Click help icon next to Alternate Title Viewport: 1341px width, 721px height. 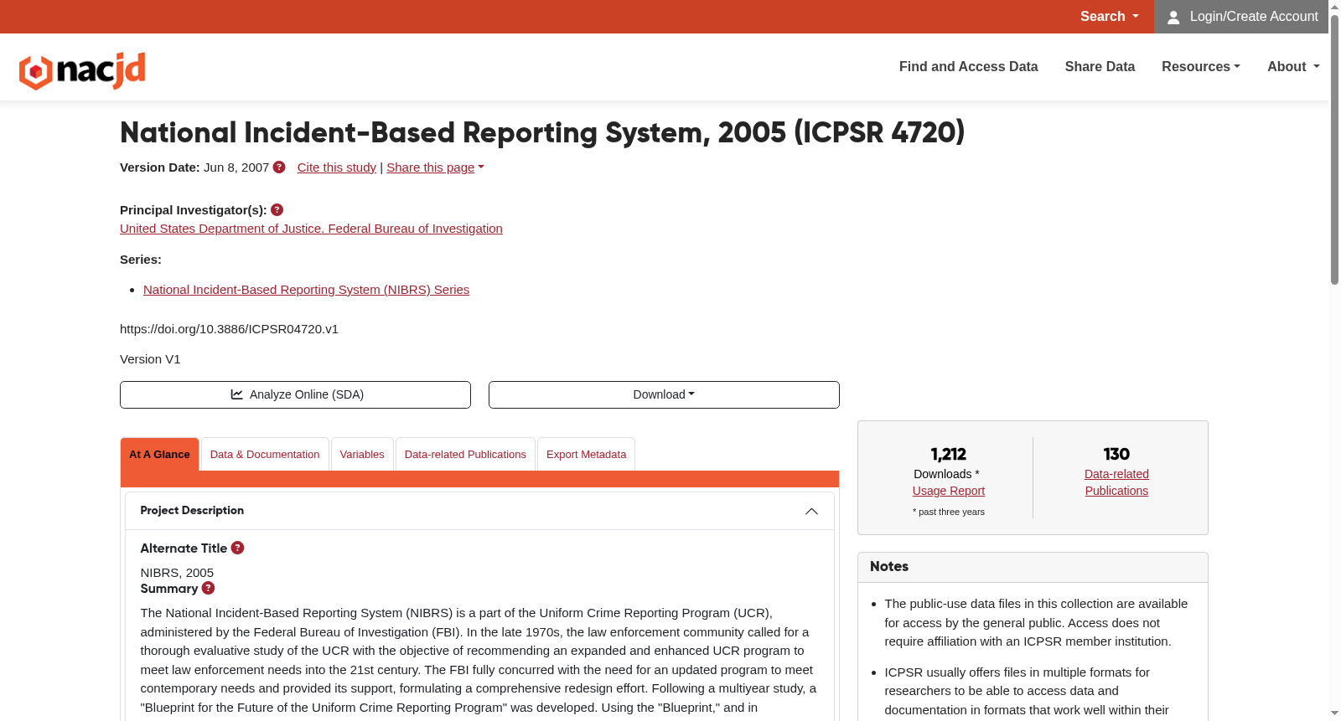[237, 548]
